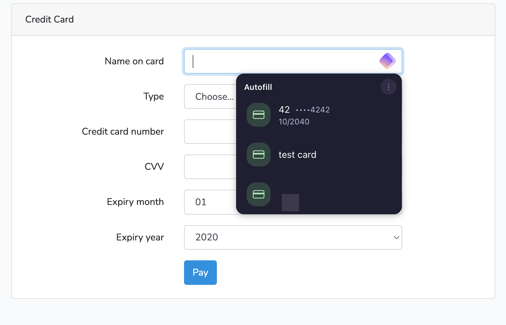Click into the Credit card number field
506x325 pixels.
(x=210, y=132)
